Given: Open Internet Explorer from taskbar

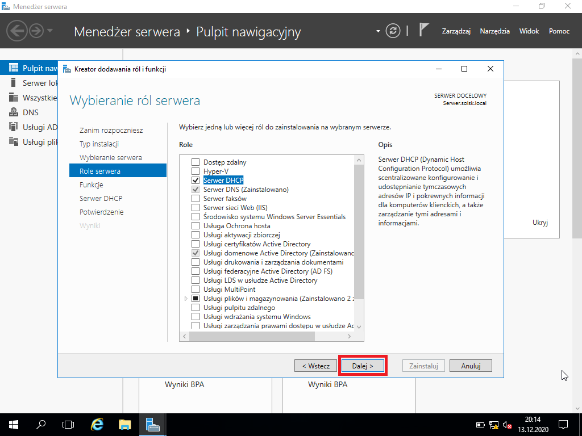Looking at the screenshot, I should coord(97,425).
